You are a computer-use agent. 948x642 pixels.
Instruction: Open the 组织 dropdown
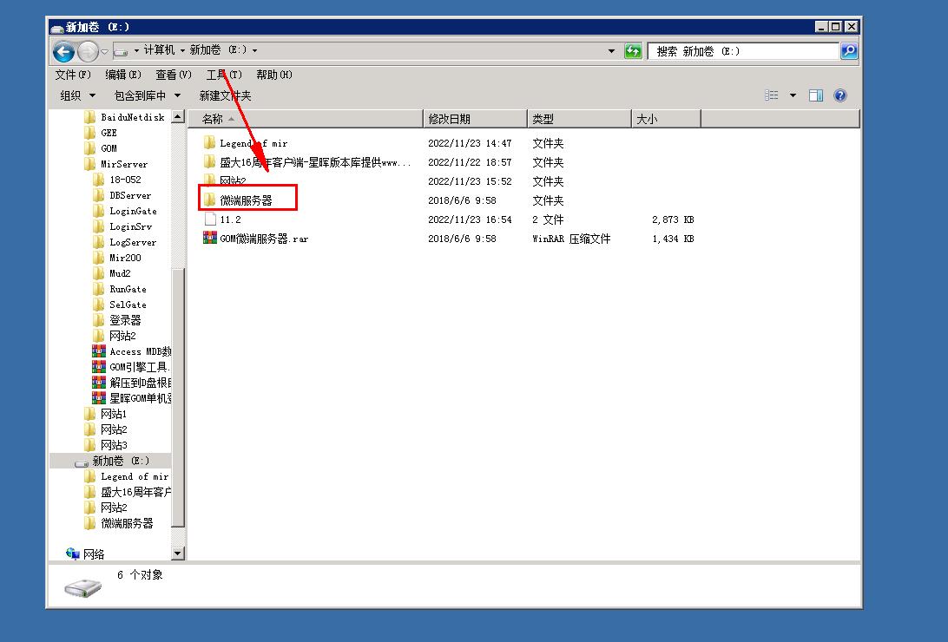click(x=77, y=95)
